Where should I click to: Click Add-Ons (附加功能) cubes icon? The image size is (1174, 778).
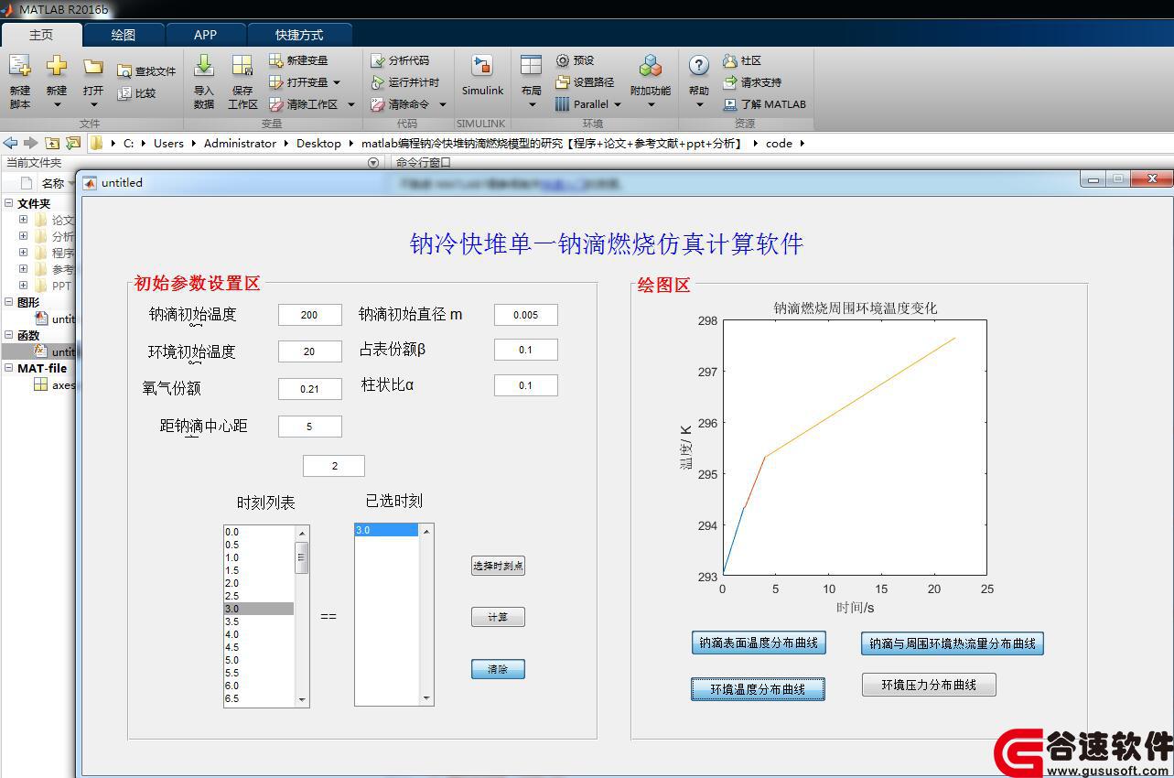[x=651, y=66]
